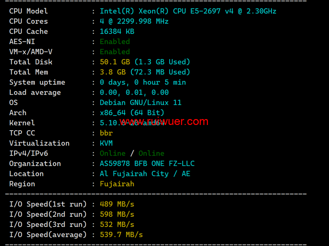The width and height of the screenshot is (329, 246).
Task: Click the www.ruiwuer.com watermark link
Action: point(164,122)
